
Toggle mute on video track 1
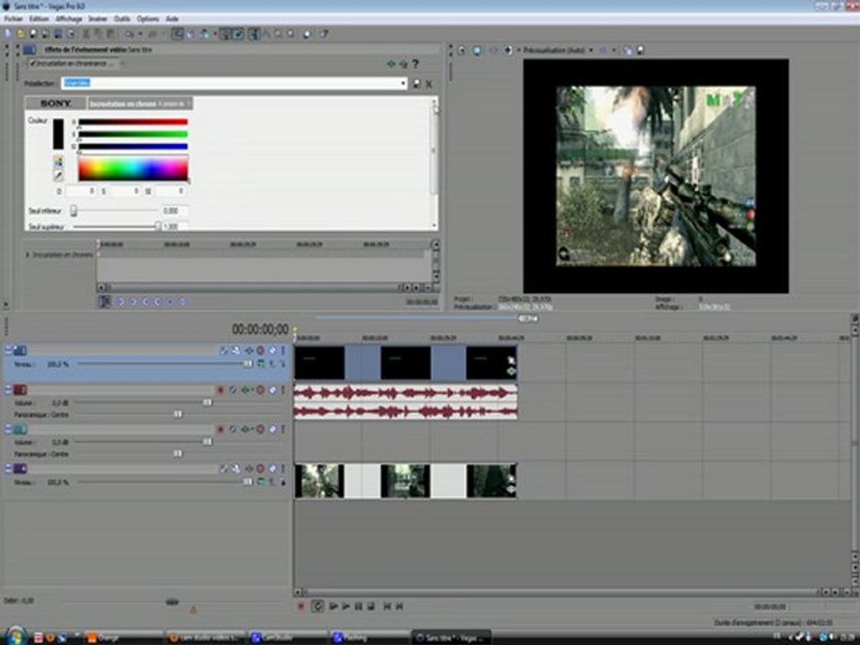point(261,350)
